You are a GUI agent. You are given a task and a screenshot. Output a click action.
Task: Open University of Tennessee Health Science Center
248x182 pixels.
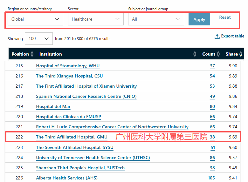93,158
